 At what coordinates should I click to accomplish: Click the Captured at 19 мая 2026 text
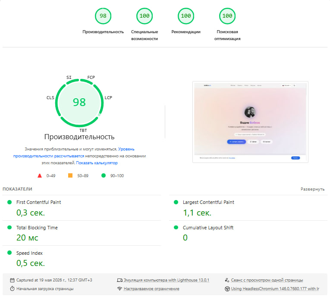pos(54,280)
